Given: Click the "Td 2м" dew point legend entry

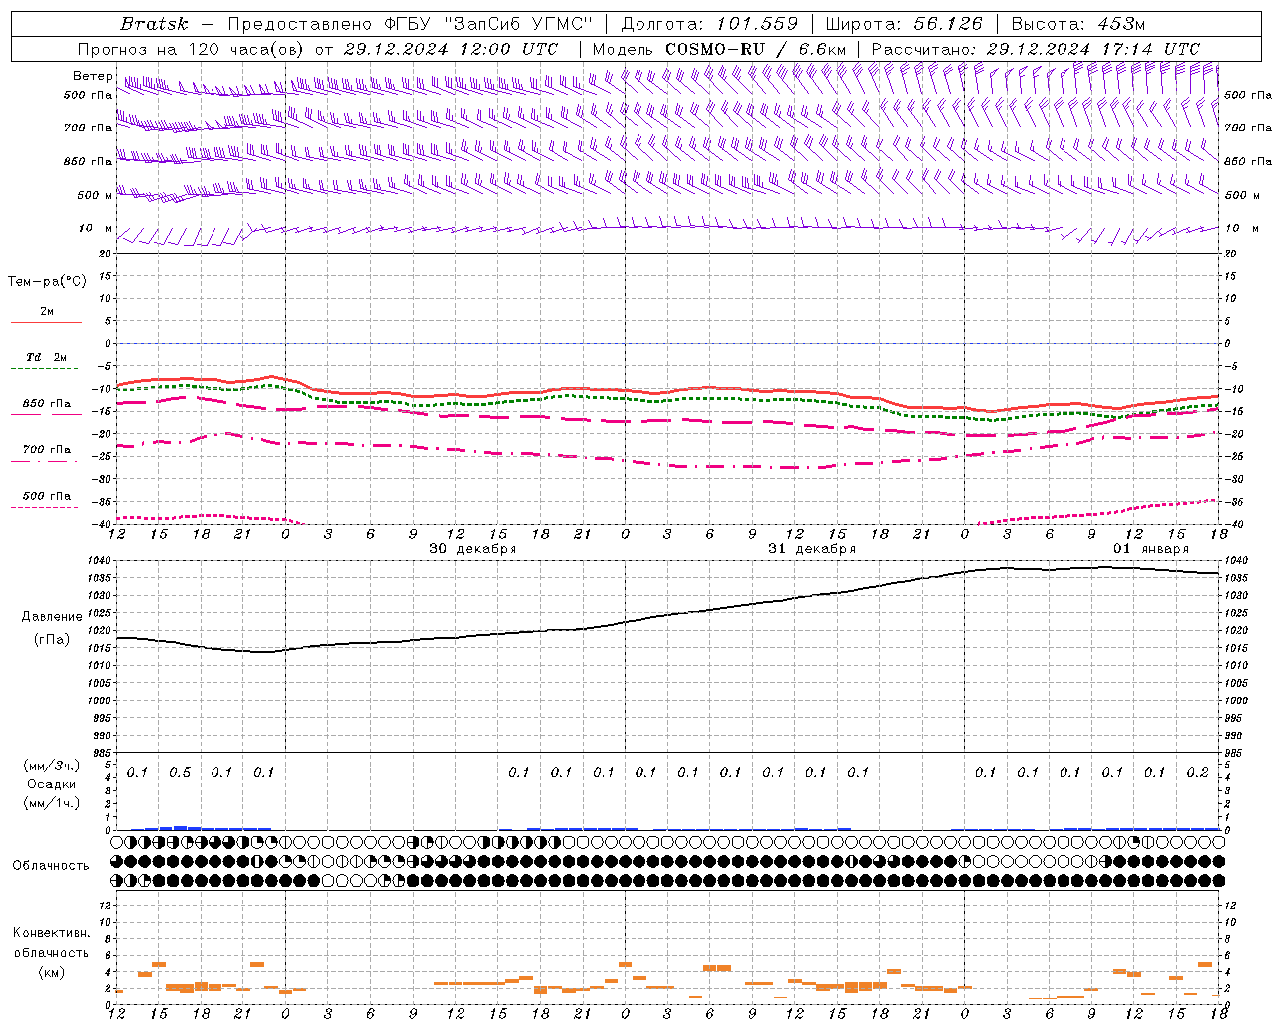Looking at the screenshot, I should tap(47, 357).
